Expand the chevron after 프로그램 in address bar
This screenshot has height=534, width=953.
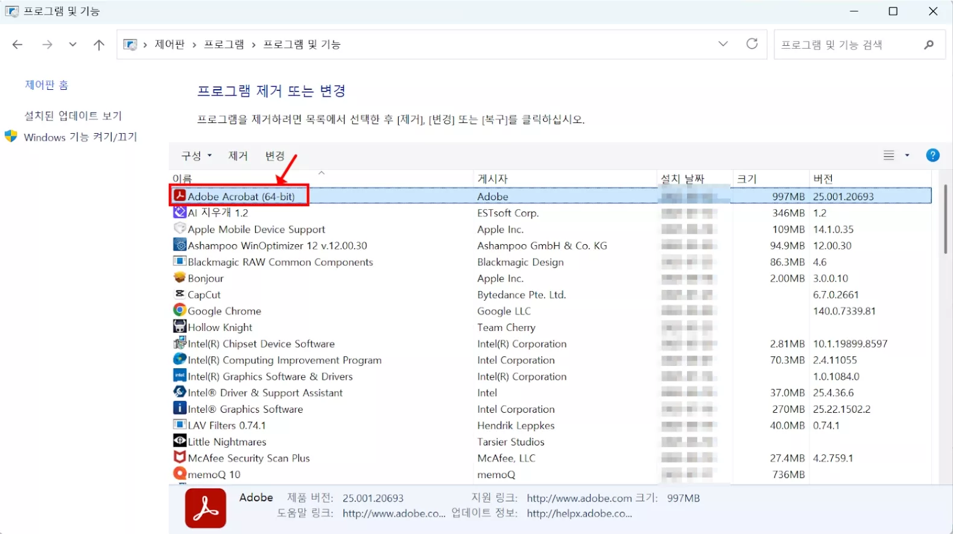tap(254, 45)
